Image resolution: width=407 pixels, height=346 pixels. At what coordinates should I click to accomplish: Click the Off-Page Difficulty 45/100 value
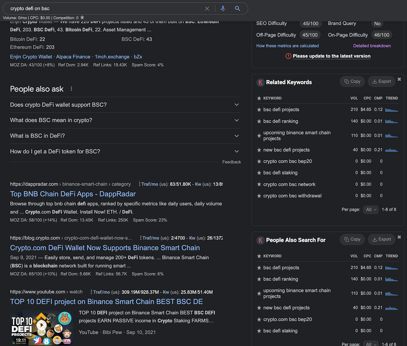310,35
